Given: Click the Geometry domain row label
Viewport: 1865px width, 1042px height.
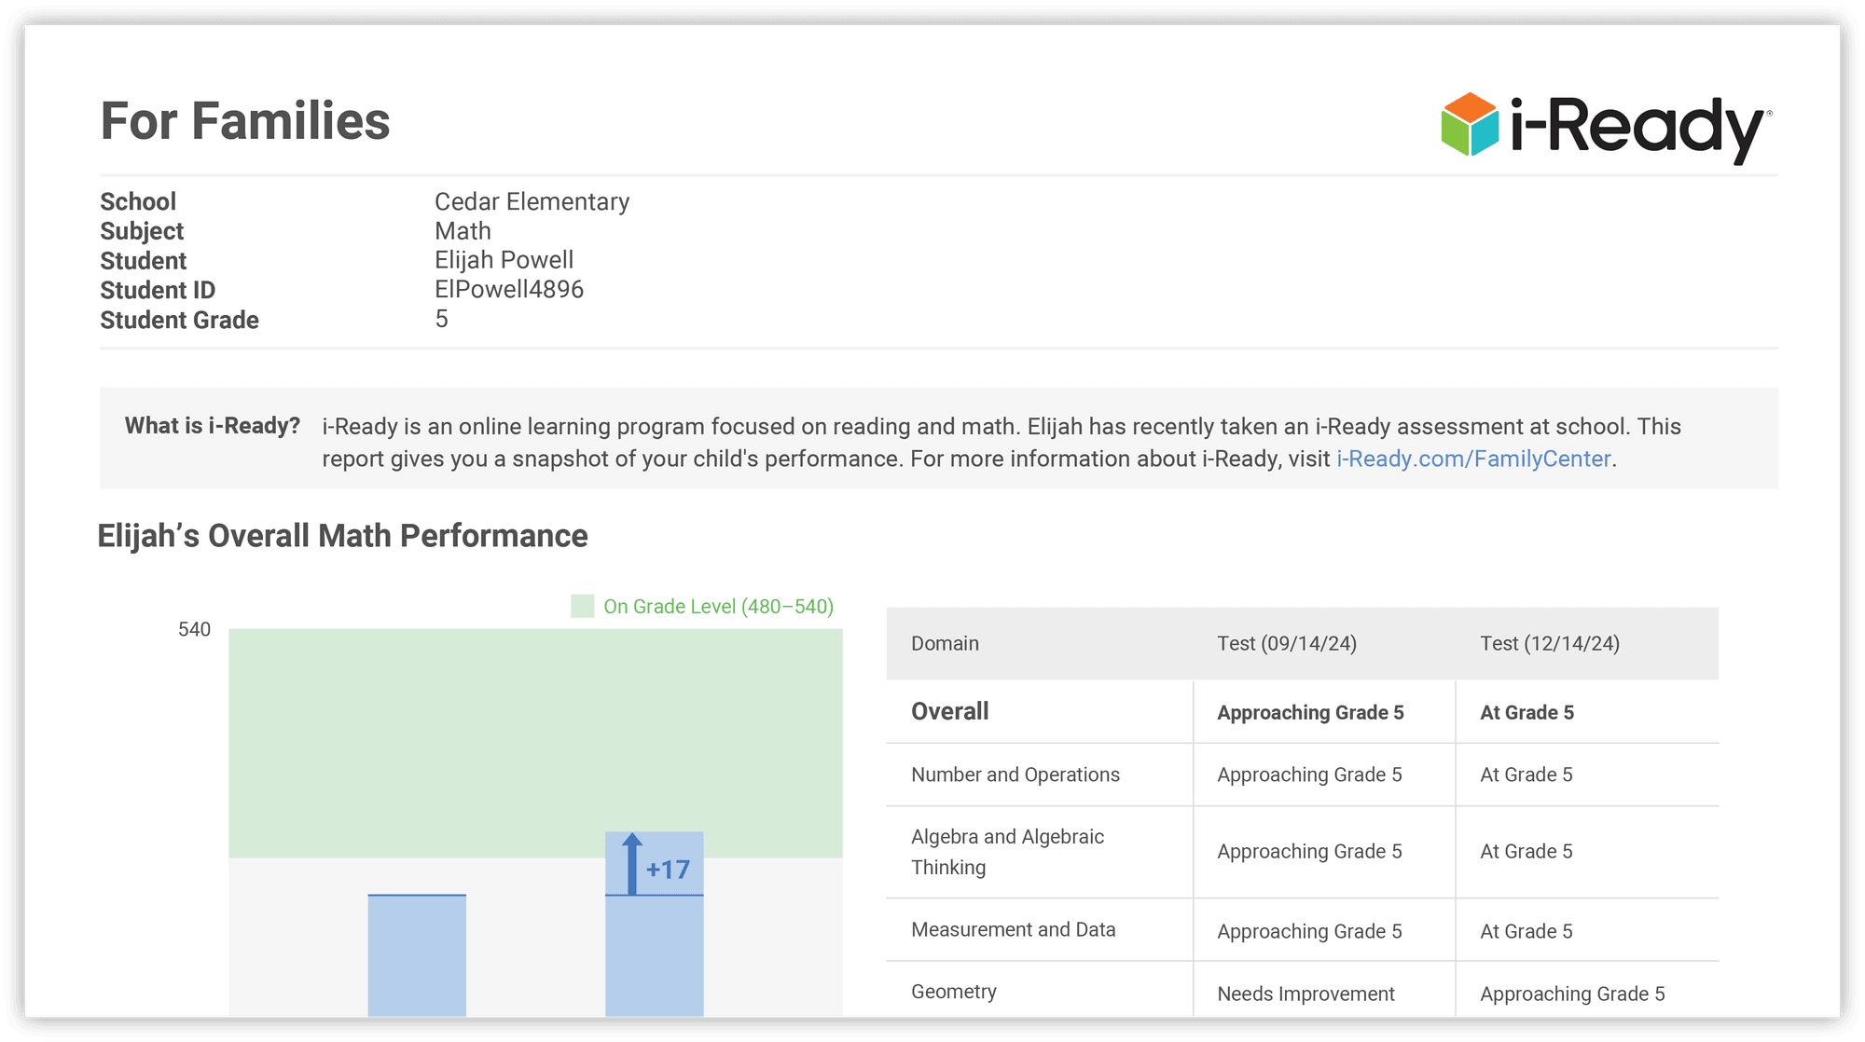Looking at the screenshot, I should 953,992.
